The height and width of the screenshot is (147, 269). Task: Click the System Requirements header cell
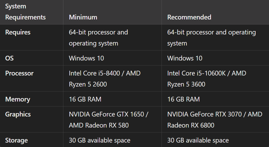tap(25, 12)
